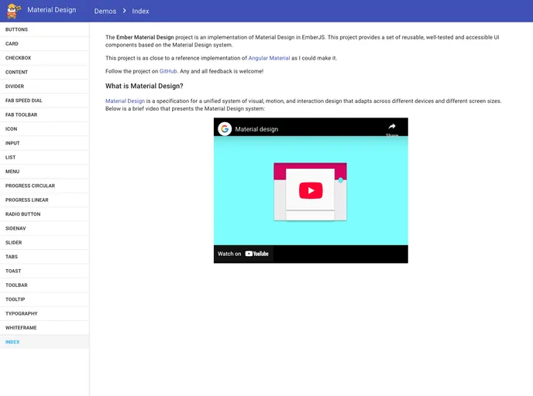Open the Material design video title
This screenshot has width=533, height=396.
[x=256, y=129]
